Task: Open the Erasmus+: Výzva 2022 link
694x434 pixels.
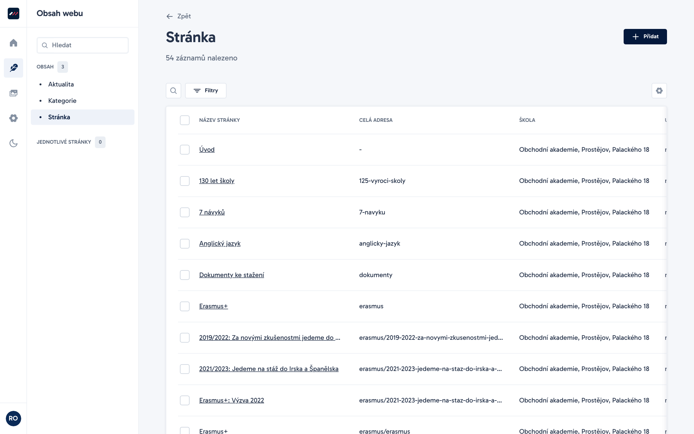Action: pos(232,400)
